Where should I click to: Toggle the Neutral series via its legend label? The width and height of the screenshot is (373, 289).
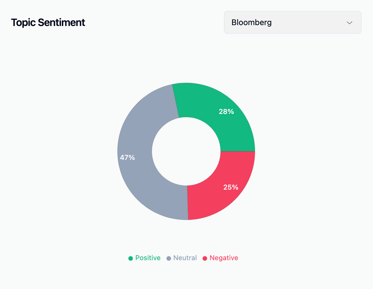coord(185,258)
